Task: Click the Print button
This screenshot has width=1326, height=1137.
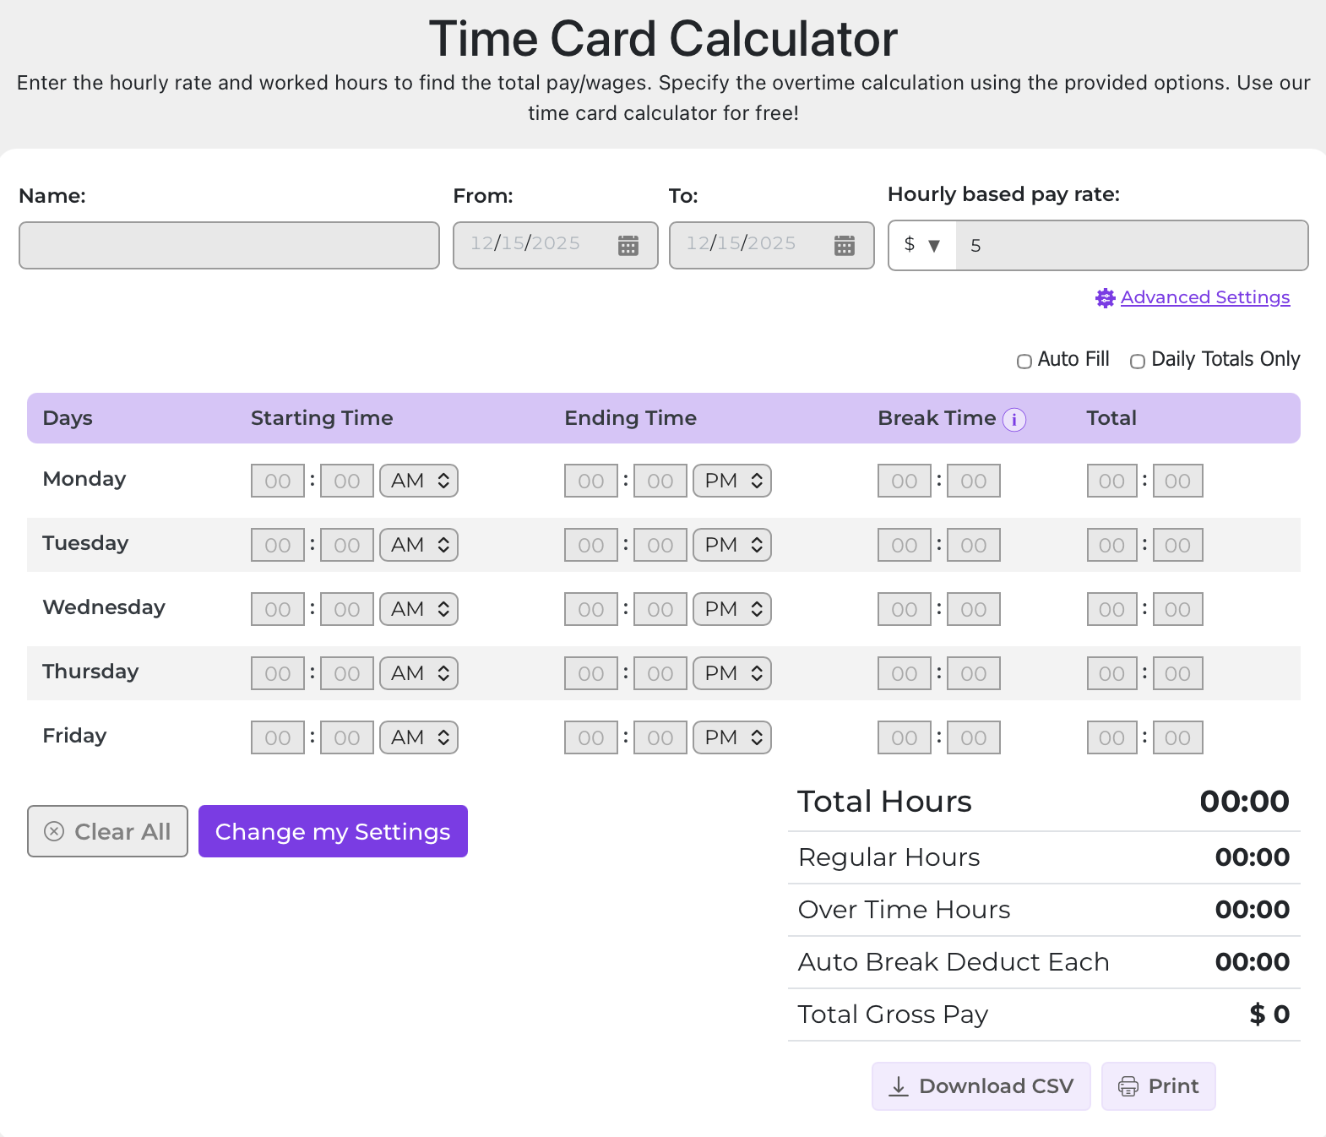Action: [1158, 1086]
